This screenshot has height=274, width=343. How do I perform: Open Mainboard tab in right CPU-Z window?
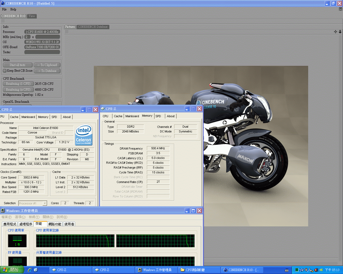(x=132, y=116)
